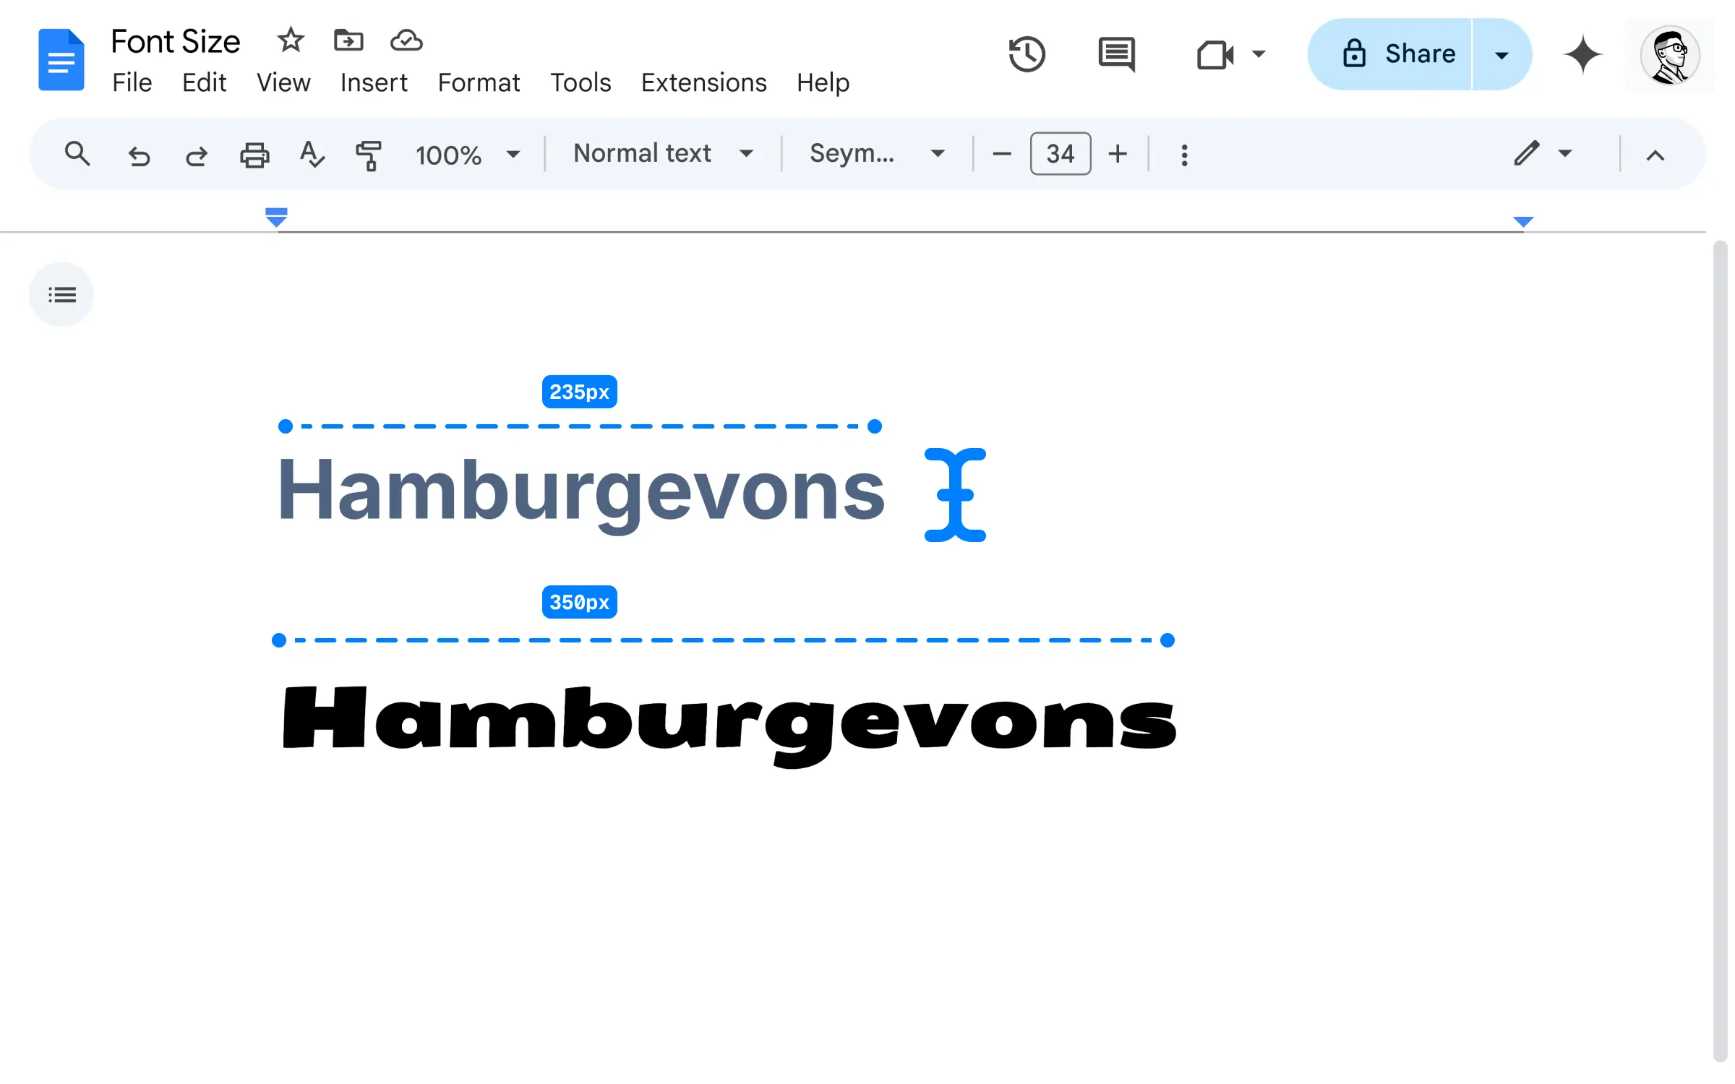1735x1084 pixels.
Task: Decrease font size with minus button
Action: click(x=1002, y=154)
